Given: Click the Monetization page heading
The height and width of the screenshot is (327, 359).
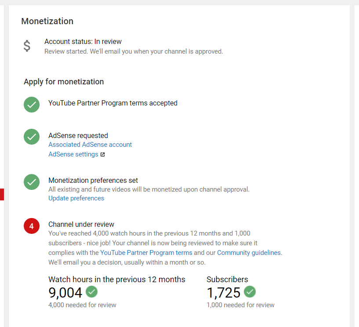Looking at the screenshot, I should 47,21.
